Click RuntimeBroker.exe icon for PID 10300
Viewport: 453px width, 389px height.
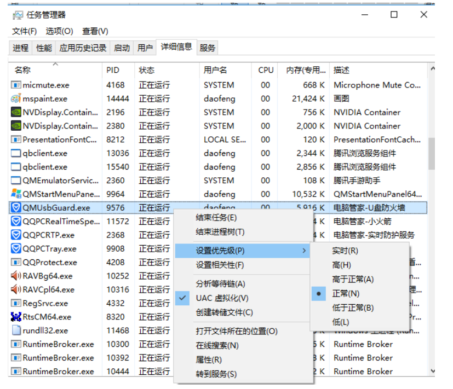tap(16, 344)
